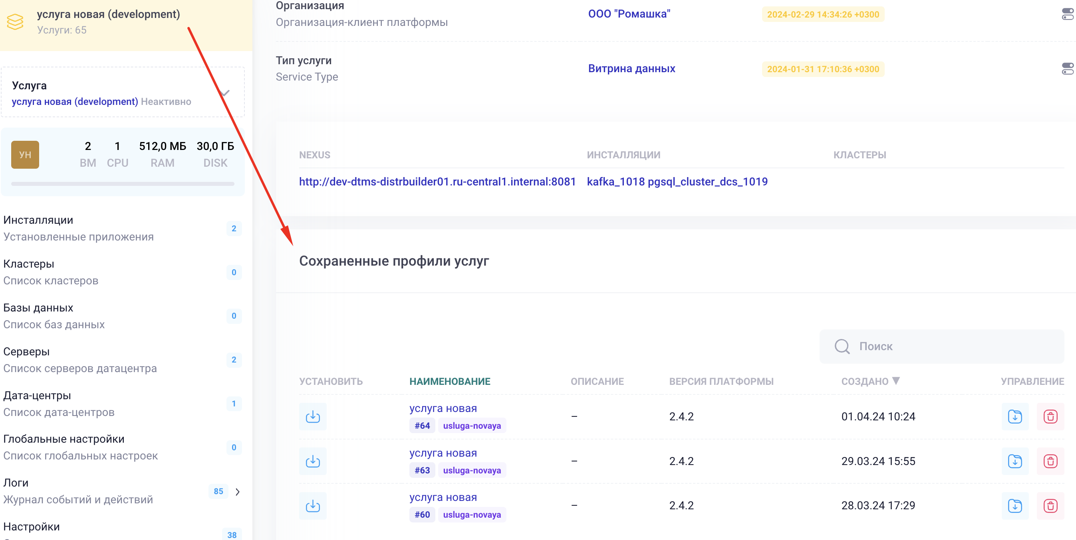
Task: Expand the Логи section with the chevron
Action: click(x=238, y=492)
